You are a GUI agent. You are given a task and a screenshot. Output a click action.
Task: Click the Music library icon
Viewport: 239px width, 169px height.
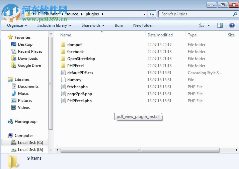click(x=14, y=93)
